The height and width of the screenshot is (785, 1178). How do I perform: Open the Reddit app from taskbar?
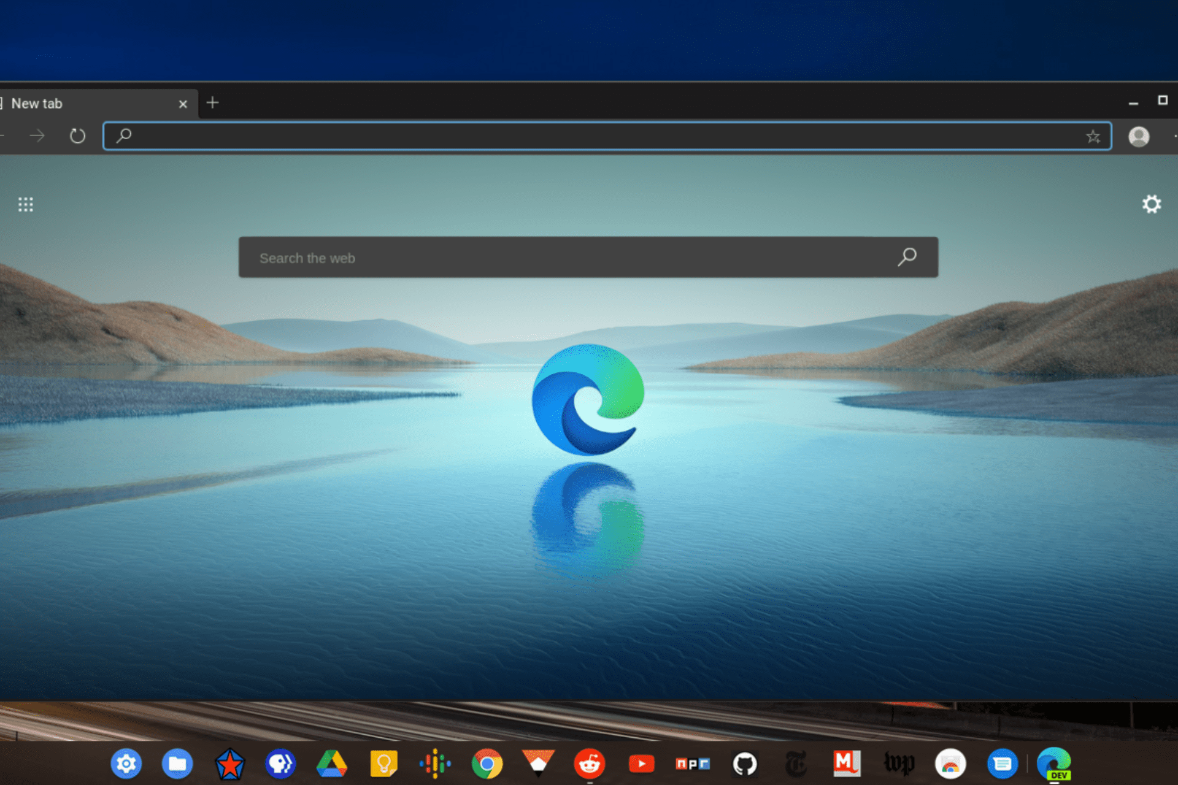[590, 761]
